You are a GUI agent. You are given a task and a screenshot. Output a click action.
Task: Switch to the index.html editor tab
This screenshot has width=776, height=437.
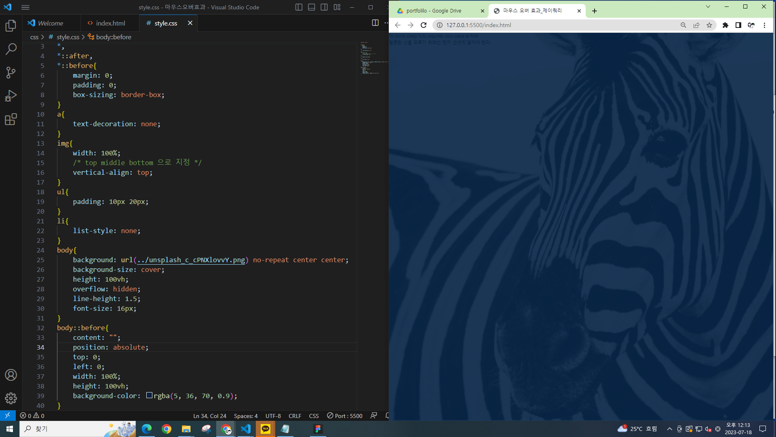tap(110, 23)
